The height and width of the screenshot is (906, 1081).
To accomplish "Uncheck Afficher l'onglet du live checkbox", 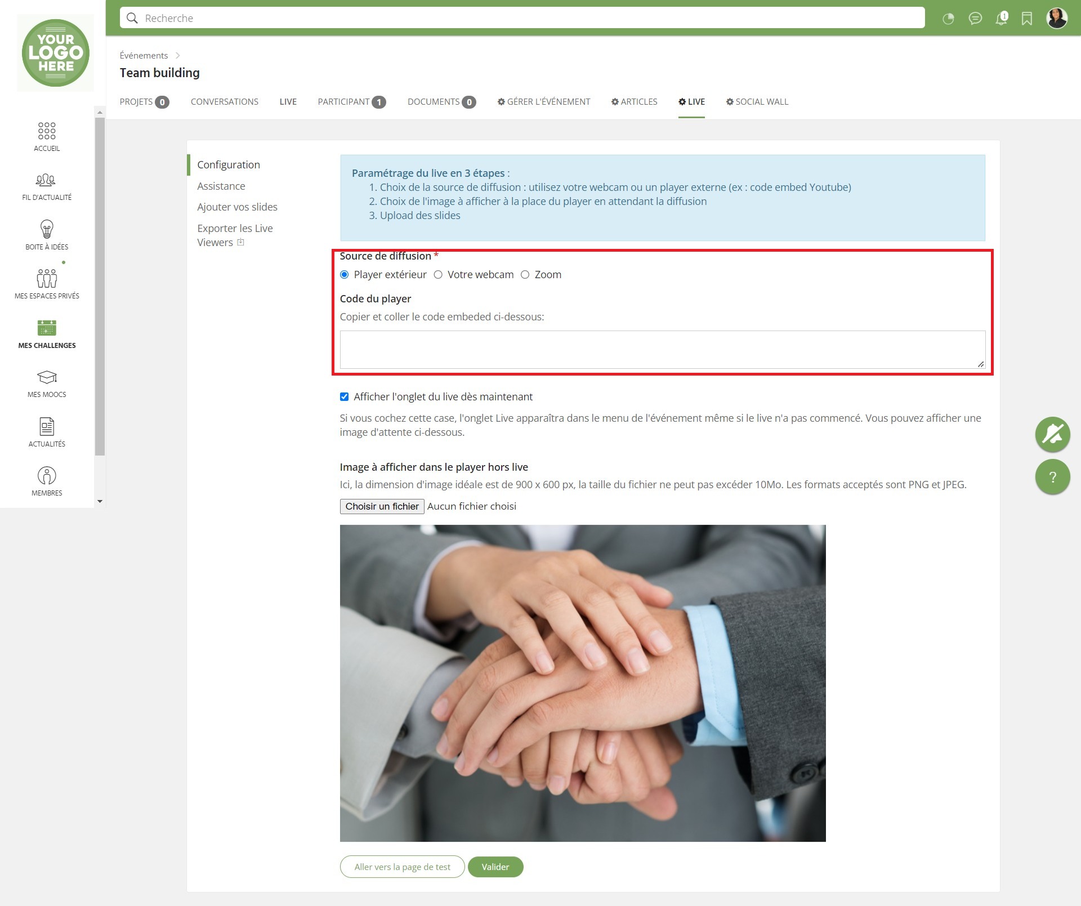I will [x=345, y=397].
